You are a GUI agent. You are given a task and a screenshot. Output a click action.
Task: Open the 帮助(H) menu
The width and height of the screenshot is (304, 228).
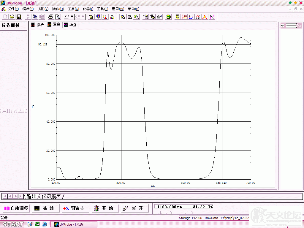133,9
